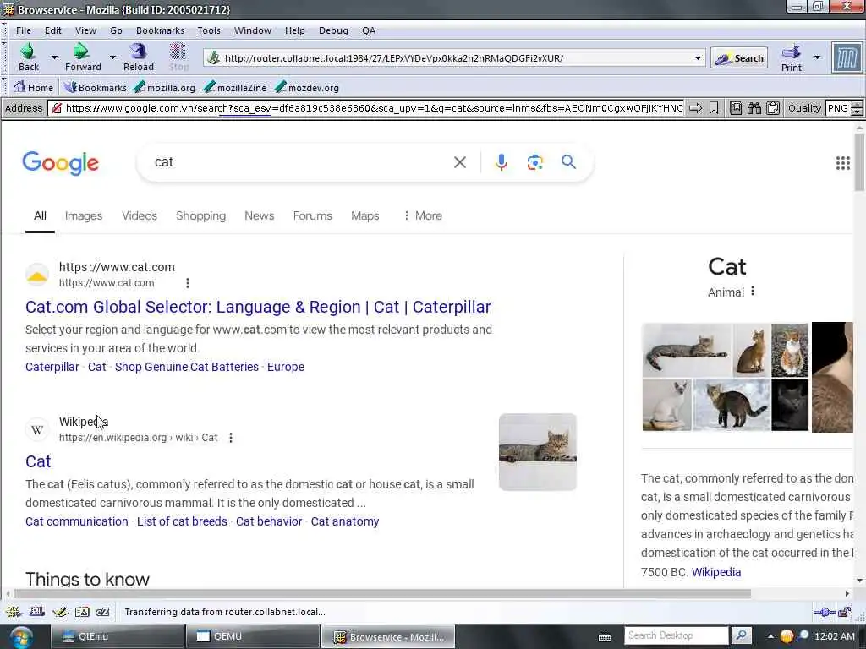Open the Windows Start button
866x649 pixels.
point(20,637)
